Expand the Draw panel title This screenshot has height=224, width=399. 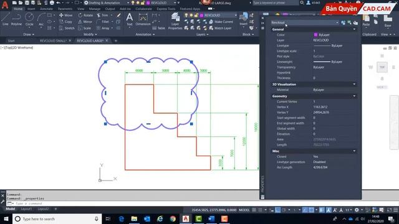29,34
